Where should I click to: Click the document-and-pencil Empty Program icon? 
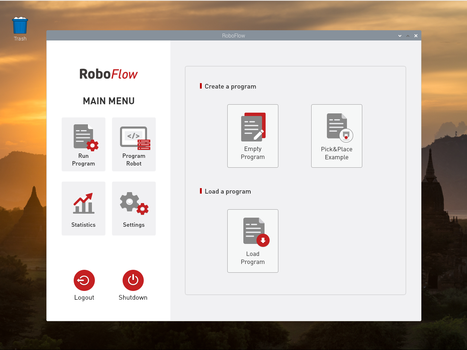253,127
